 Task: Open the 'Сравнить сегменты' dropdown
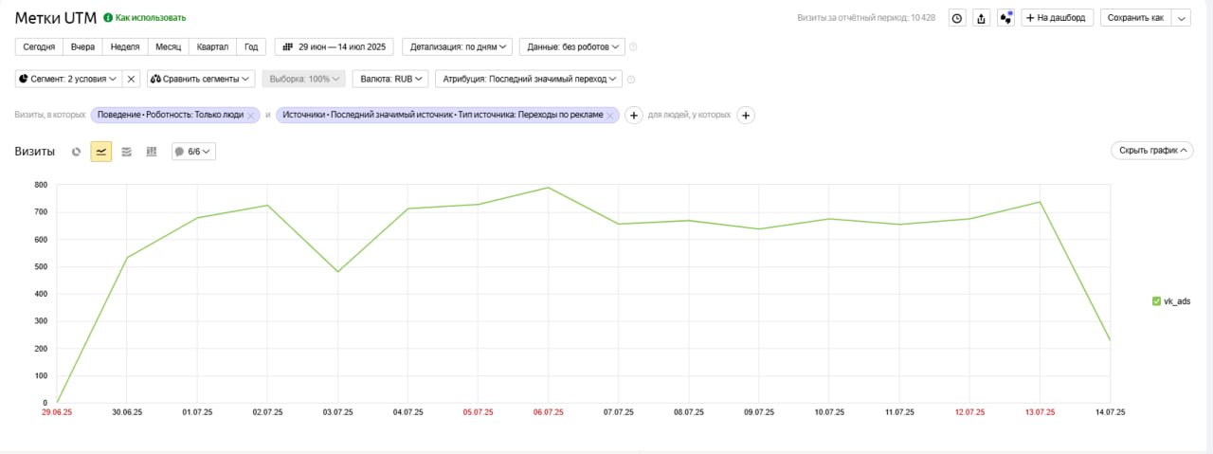tap(201, 80)
